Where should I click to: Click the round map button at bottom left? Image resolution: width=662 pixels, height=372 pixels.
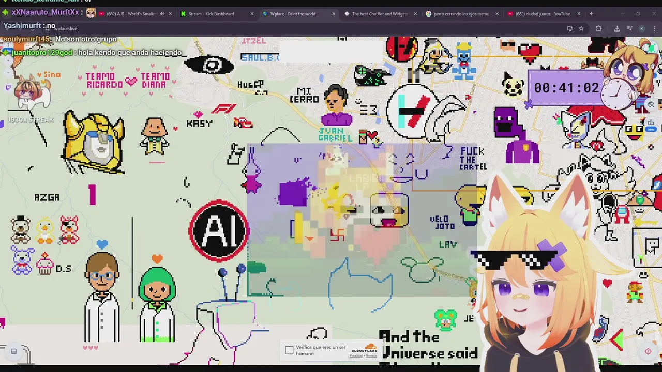[x=14, y=351]
